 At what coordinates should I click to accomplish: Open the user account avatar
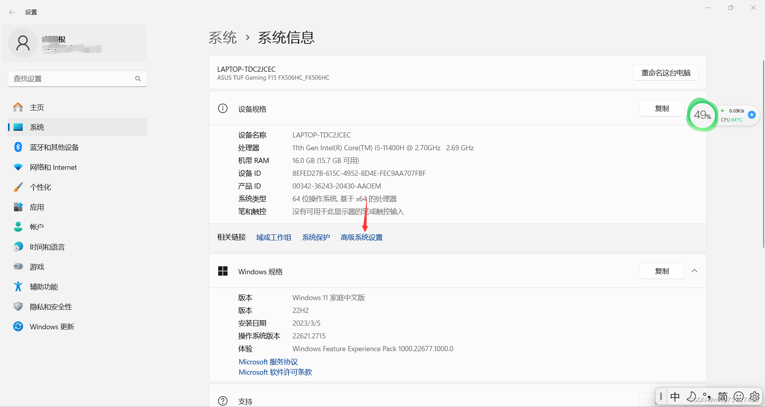click(23, 43)
